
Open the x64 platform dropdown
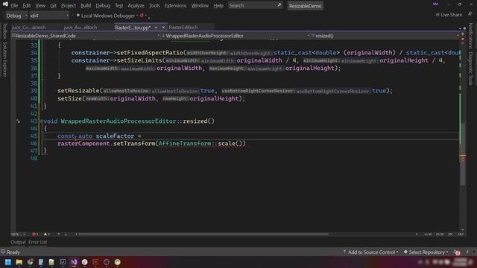pyautogui.click(x=49, y=16)
